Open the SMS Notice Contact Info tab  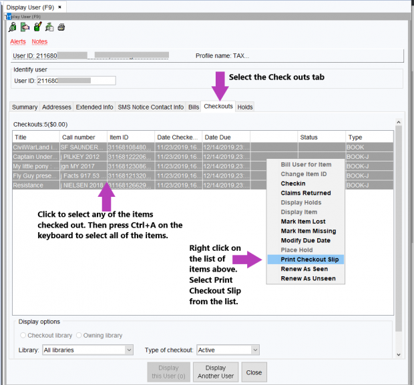coord(150,107)
